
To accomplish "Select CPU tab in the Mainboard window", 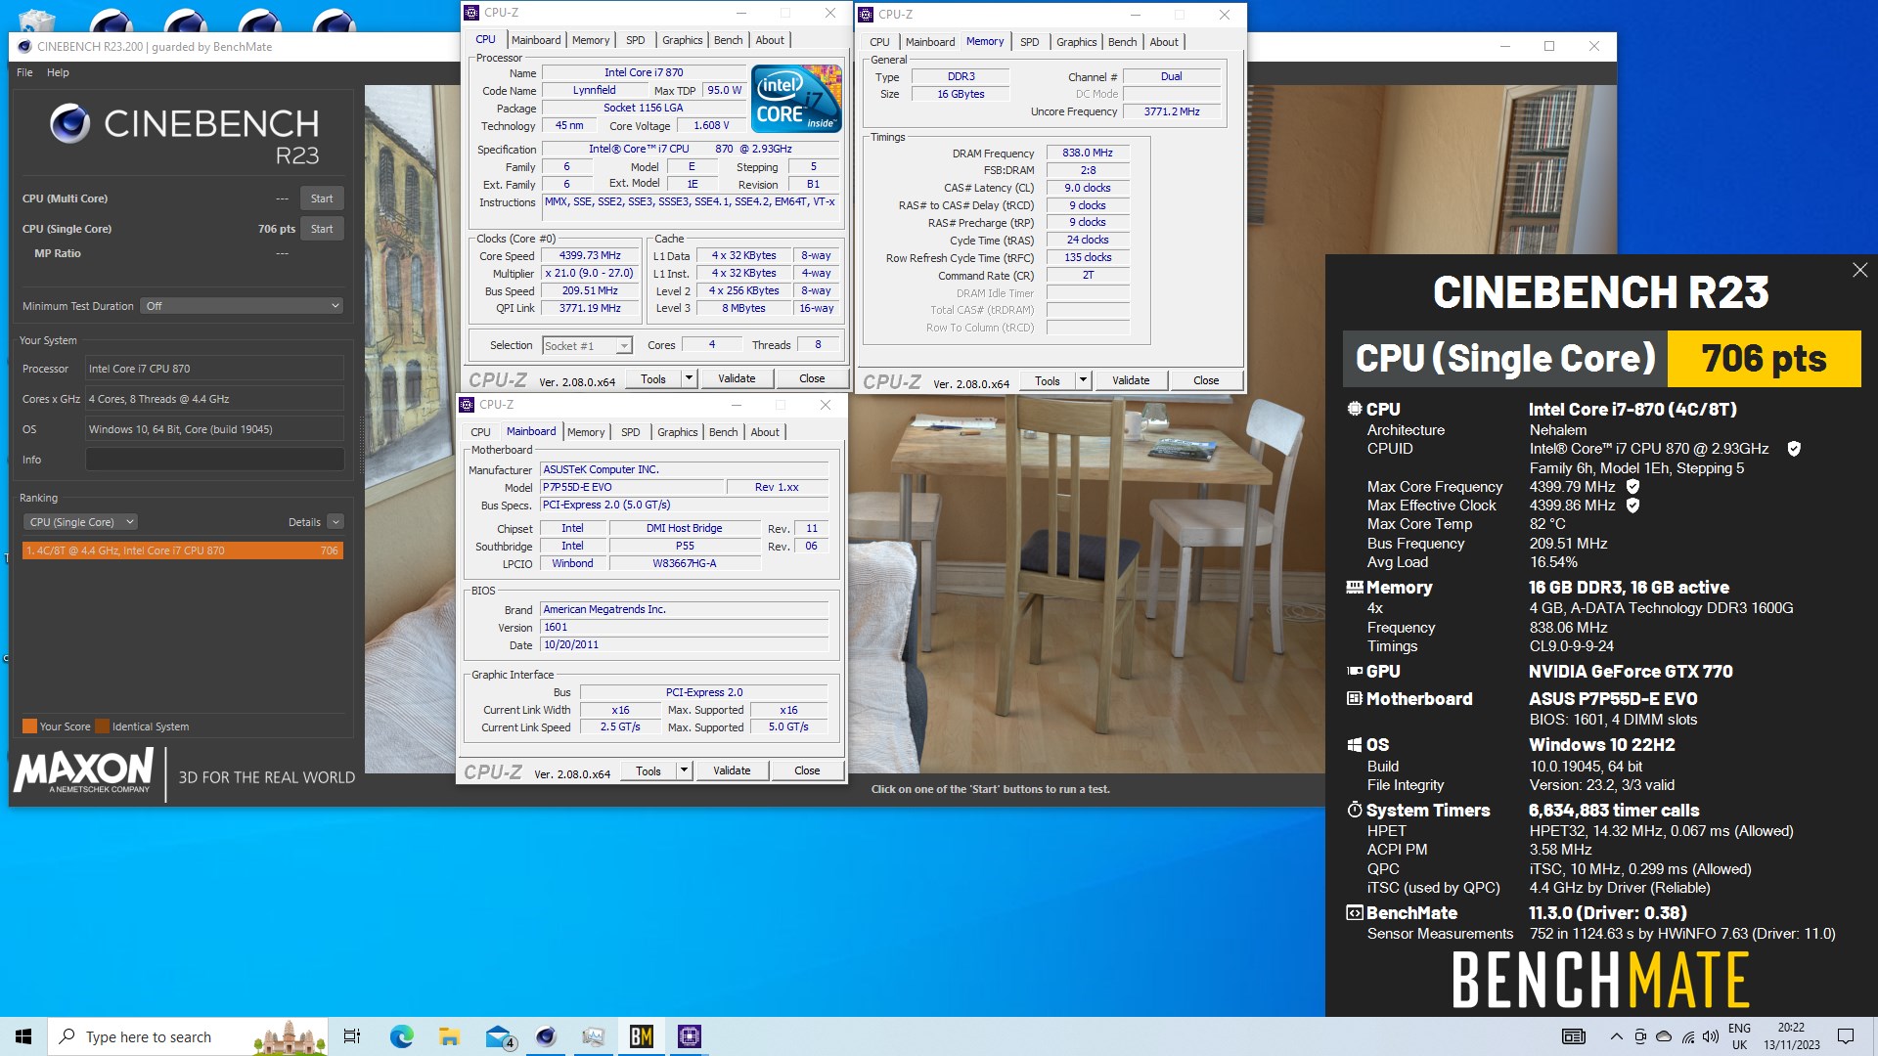I will click(x=480, y=432).
